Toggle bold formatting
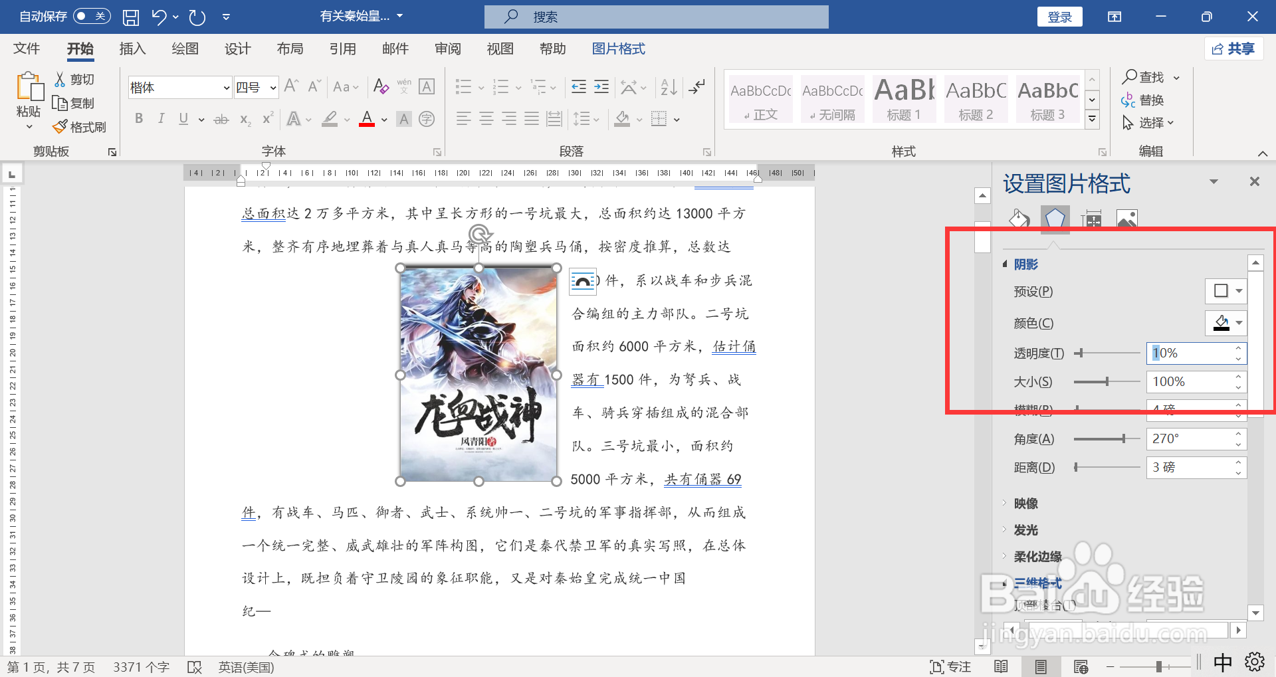Screen dimensions: 1276x677 pos(138,119)
